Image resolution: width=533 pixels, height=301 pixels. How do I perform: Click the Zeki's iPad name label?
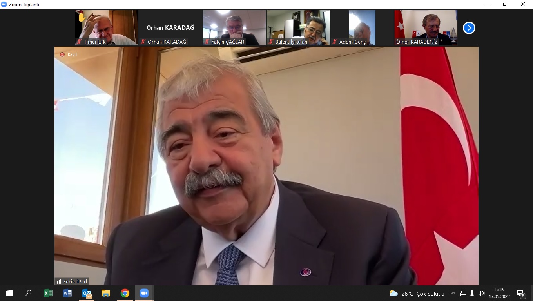click(x=75, y=281)
